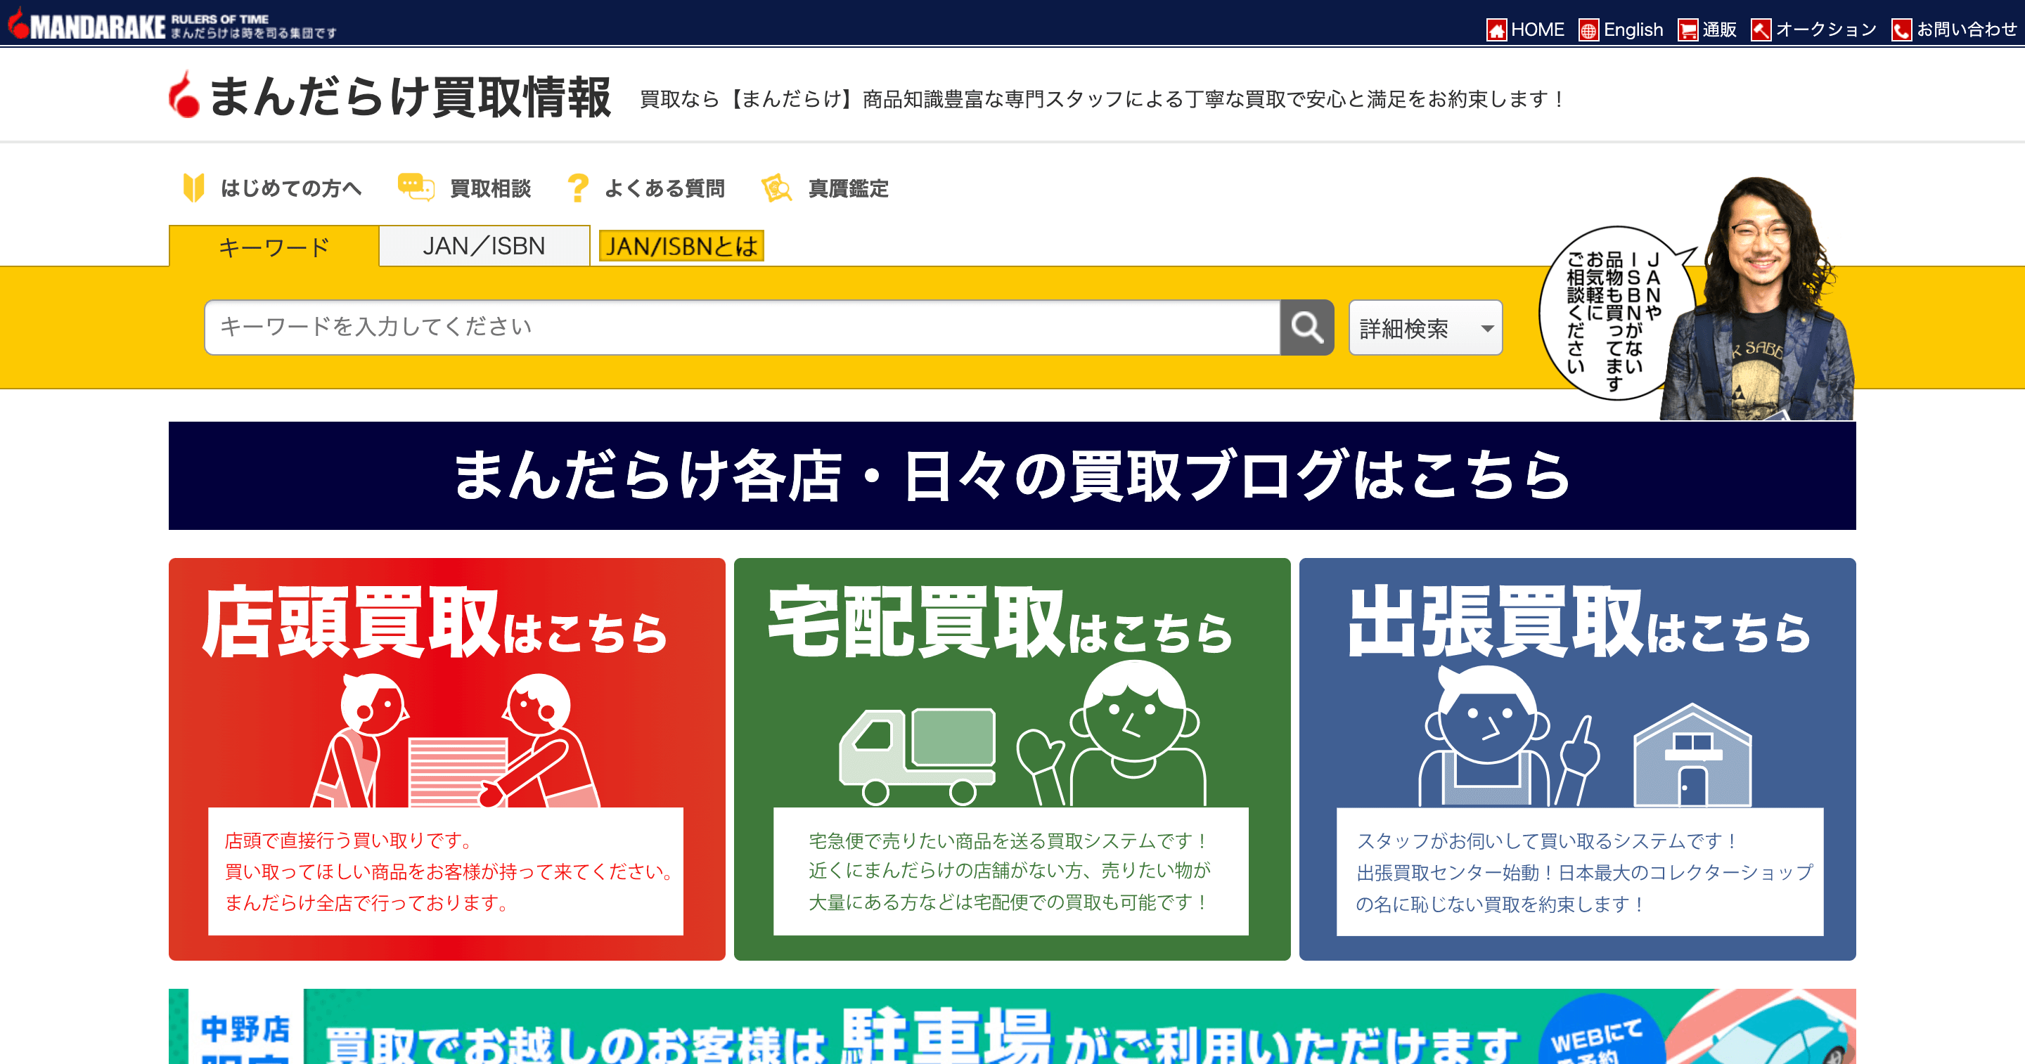2025x1064 pixels.
Task: Open the 詳細検索 dropdown
Action: tap(1425, 327)
